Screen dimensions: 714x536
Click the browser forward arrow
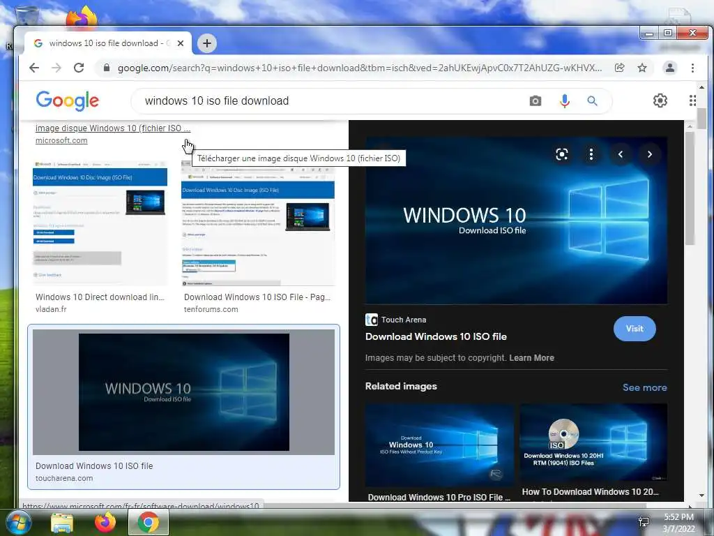click(56, 68)
